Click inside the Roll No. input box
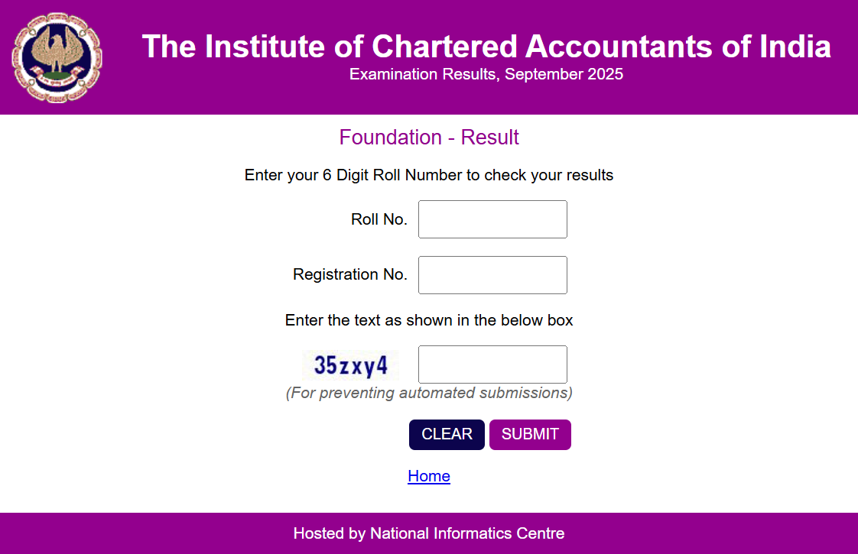858x554 pixels. 492,219
